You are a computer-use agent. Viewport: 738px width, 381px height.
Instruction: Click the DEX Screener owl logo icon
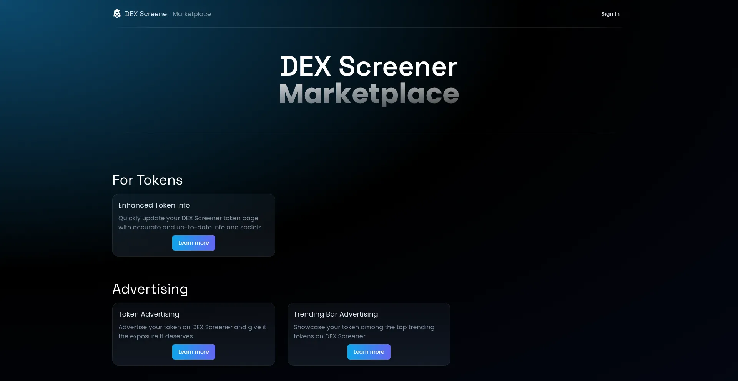(117, 14)
